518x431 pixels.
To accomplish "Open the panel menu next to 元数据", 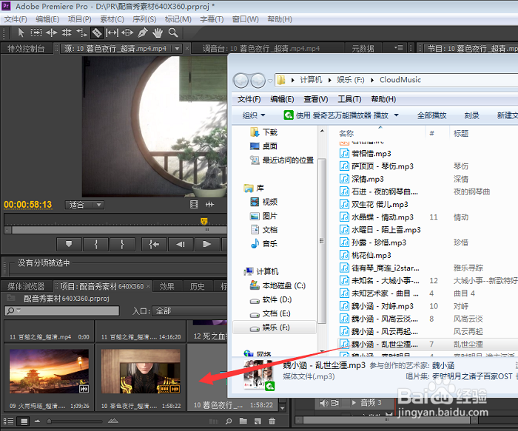I will click(x=398, y=47).
